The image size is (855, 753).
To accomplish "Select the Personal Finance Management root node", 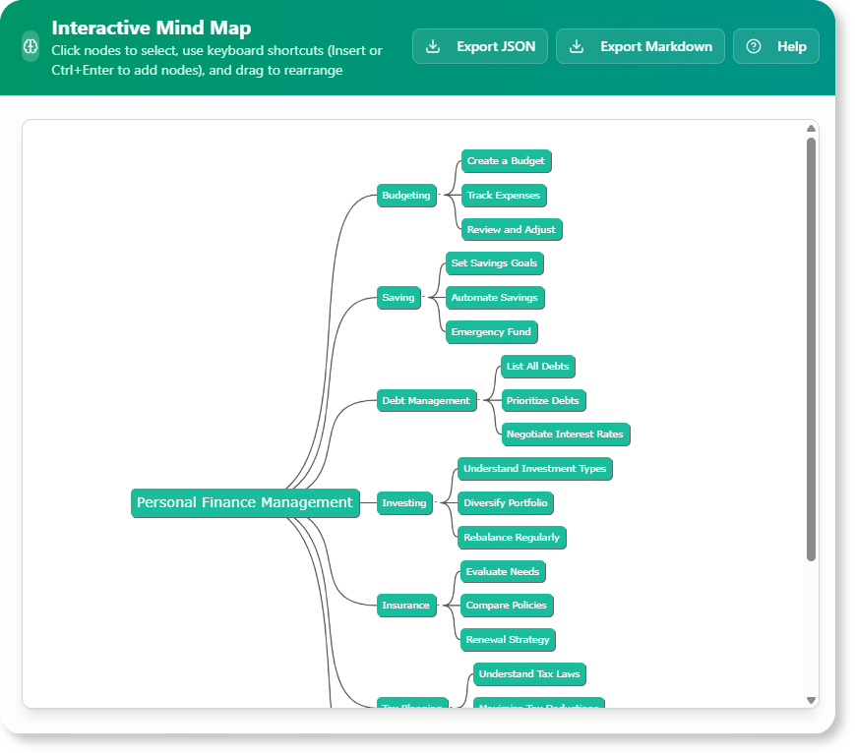I will pos(245,502).
